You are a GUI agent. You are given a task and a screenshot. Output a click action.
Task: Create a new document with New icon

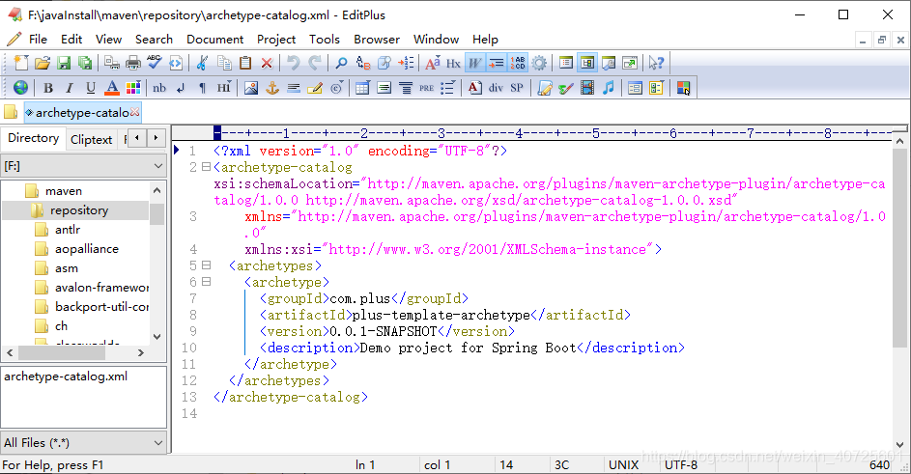click(x=21, y=63)
